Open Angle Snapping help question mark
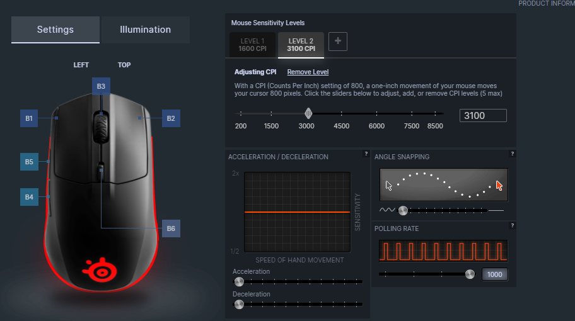The image size is (575, 321). (x=513, y=154)
